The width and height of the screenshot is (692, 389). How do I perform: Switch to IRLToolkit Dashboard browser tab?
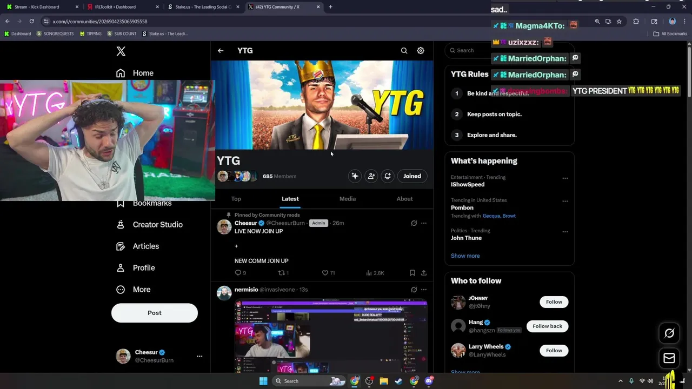click(x=123, y=7)
